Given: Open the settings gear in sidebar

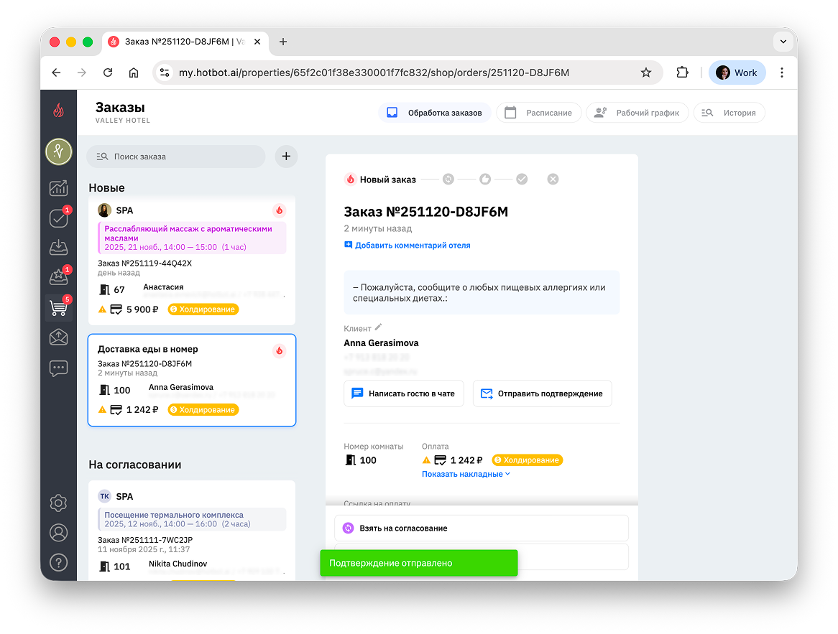Looking at the screenshot, I should [58, 503].
